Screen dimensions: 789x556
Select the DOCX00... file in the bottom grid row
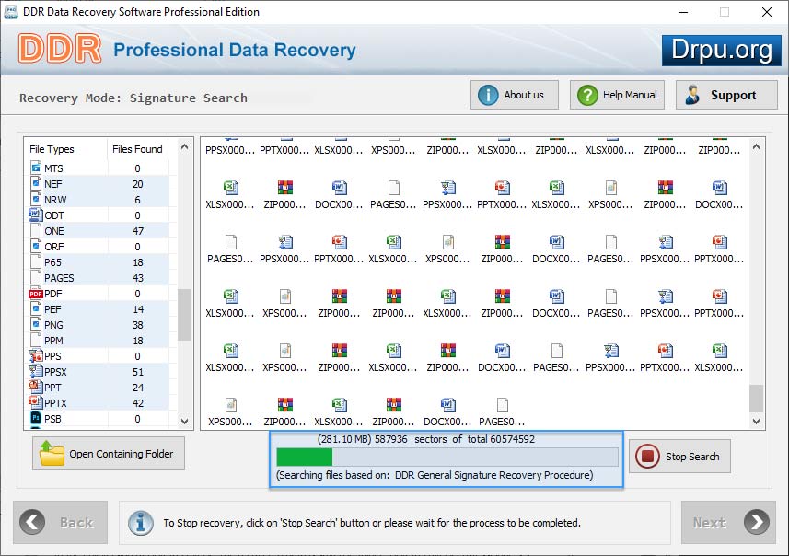pos(447,411)
